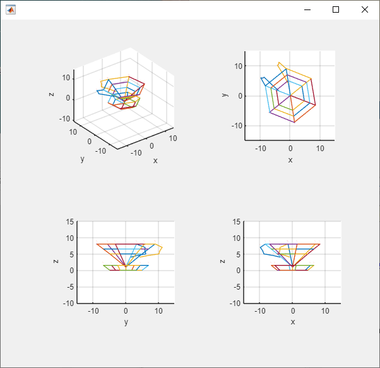
Task: Close the MATLAB figure window
Action: pyautogui.click(x=365, y=9)
